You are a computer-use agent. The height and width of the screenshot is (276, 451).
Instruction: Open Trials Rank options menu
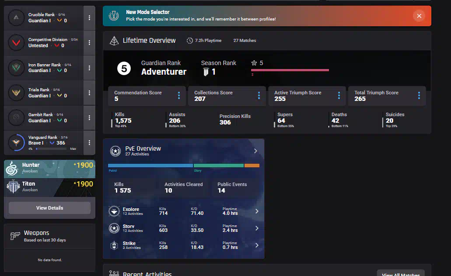click(89, 93)
